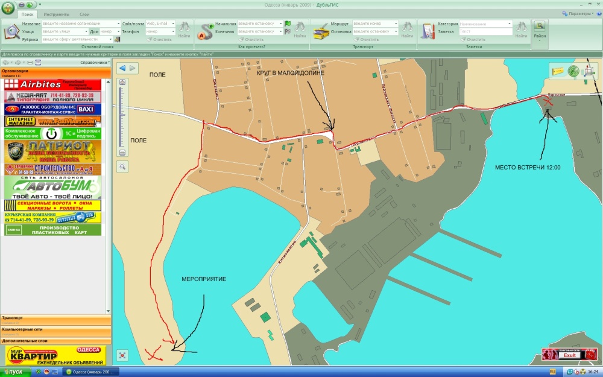Open the Параметры menu

pyautogui.click(x=580, y=13)
